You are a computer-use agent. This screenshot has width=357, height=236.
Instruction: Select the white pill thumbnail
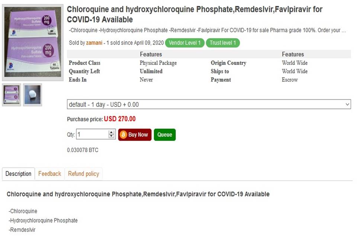[x=32, y=95]
